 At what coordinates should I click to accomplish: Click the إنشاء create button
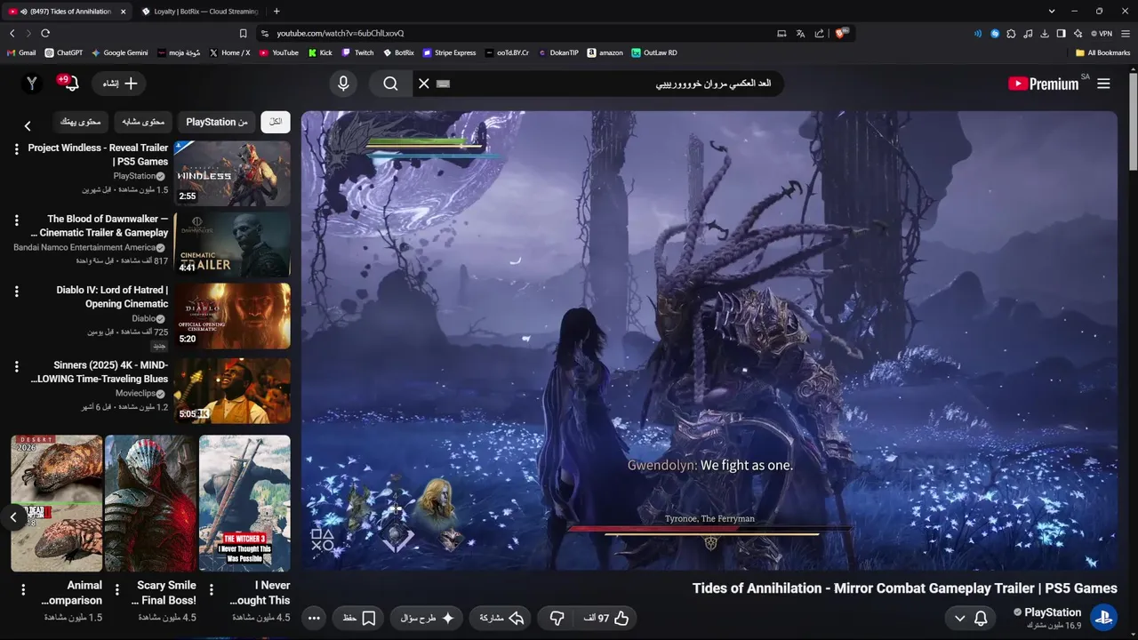coord(119,84)
